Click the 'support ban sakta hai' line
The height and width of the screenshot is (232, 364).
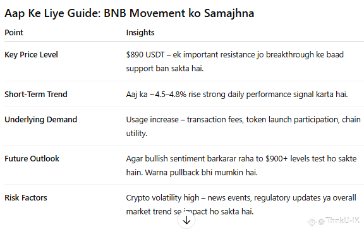[x=165, y=69]
